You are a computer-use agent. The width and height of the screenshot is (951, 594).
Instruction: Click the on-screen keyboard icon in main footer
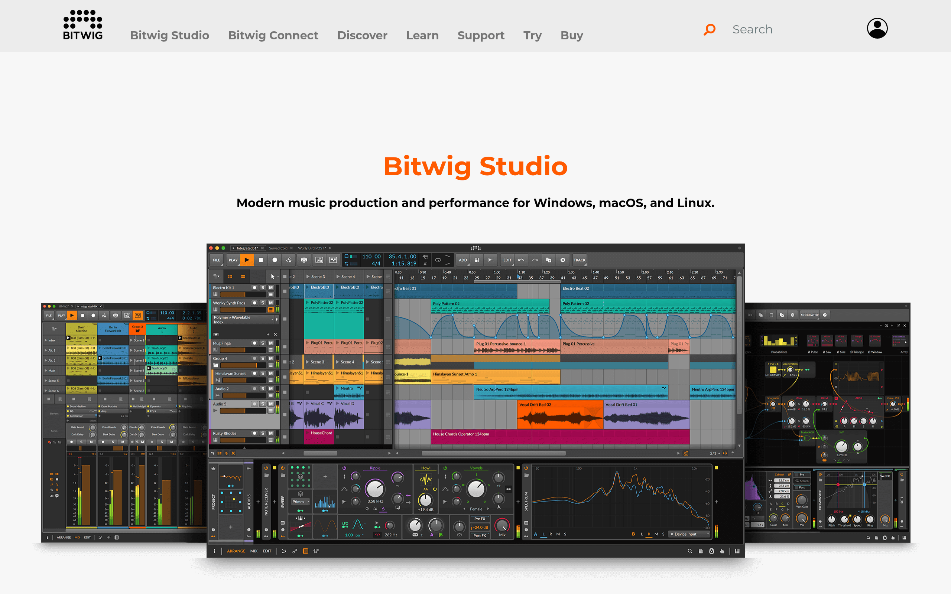(737, 551)
